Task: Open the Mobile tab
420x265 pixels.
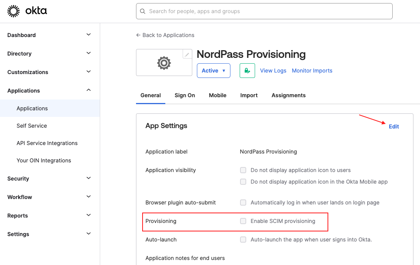Action: point(218,96)
